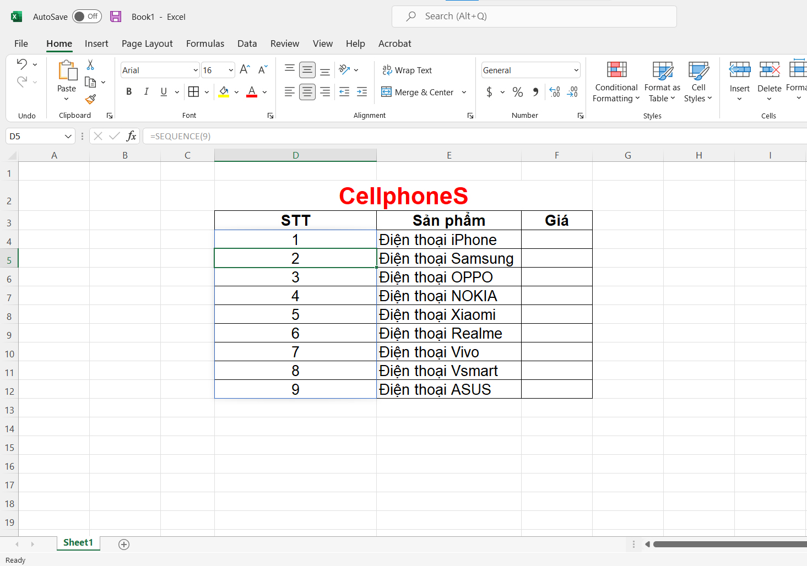Expand Merge & Center options arrow

[464, 92]
